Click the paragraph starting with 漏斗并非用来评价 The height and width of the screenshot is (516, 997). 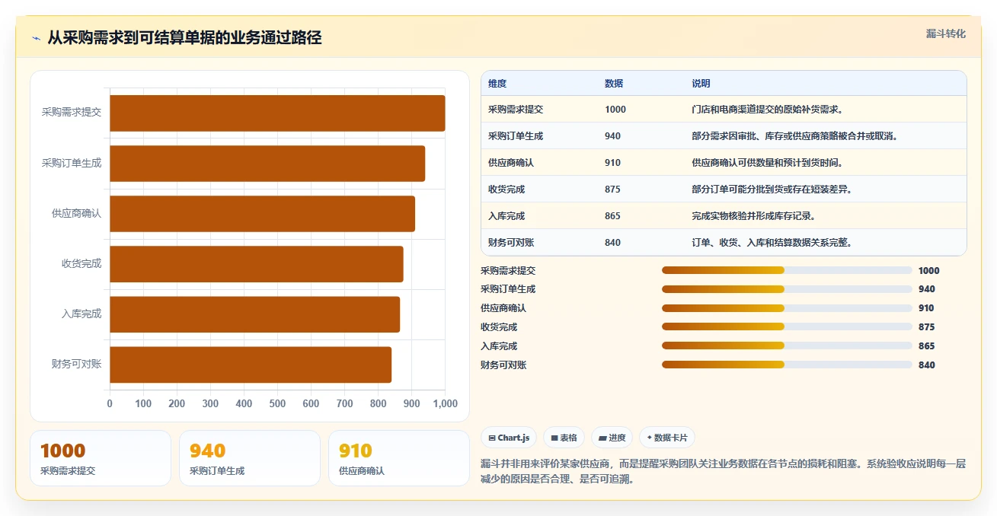pyautogui.click(x=723, y=471)
